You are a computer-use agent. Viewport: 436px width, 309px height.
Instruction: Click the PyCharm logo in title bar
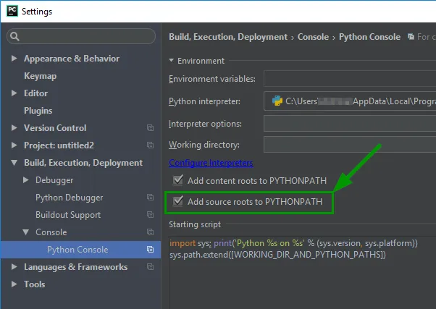pos(12,12)
